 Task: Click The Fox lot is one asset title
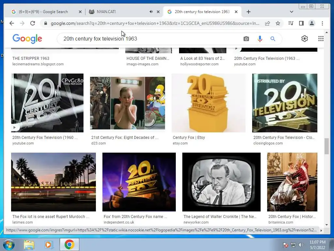51,217
